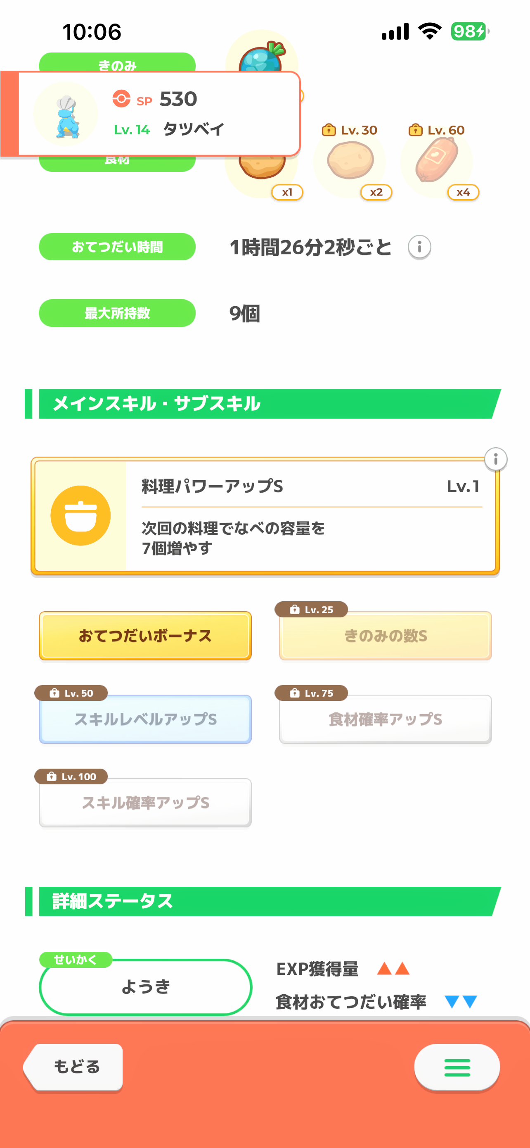Tap the ようき nature box

coord(146,987)
